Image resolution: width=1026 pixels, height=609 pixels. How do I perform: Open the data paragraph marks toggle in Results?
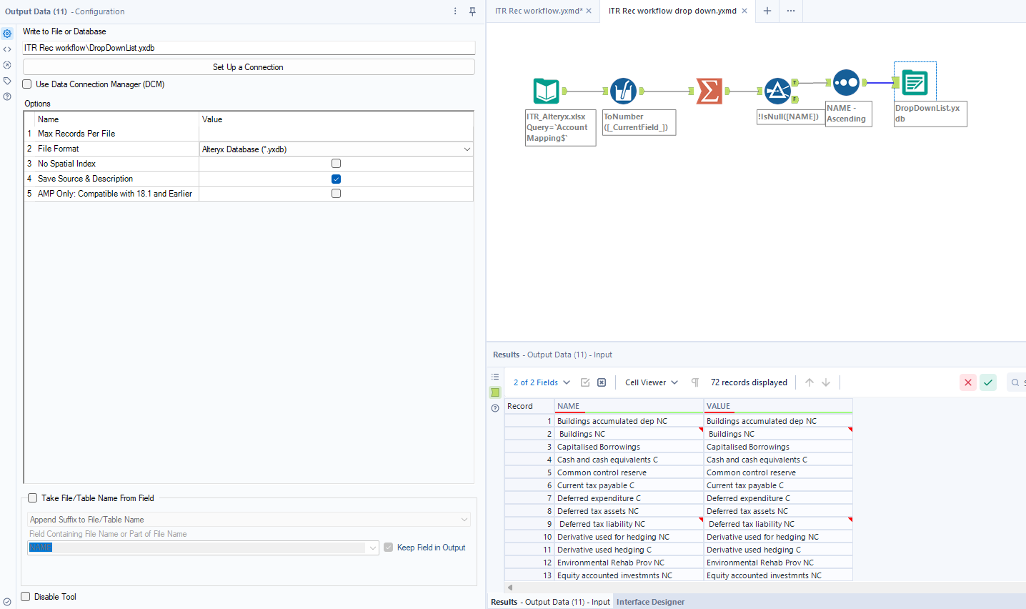coord(694,382)
